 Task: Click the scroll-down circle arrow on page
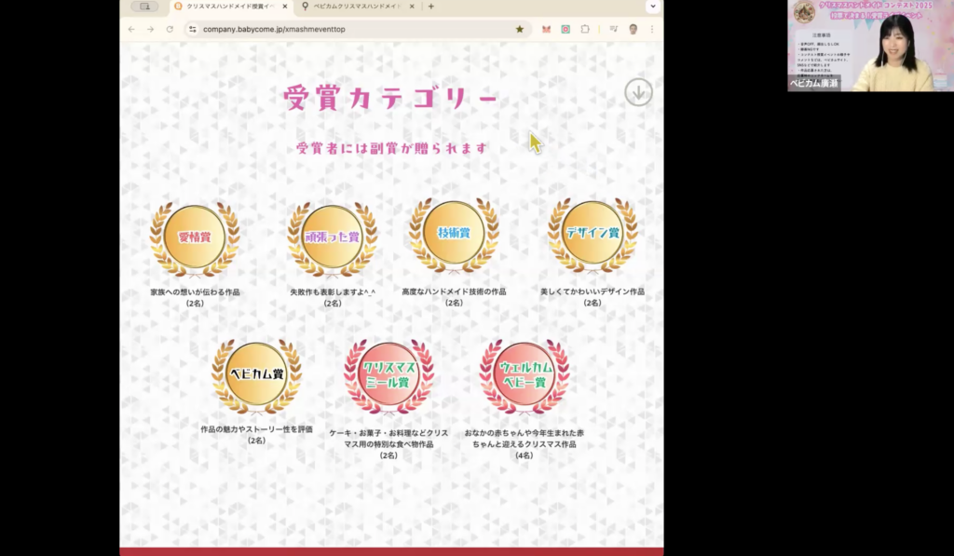pyautogui.click(x=638, y=92)
